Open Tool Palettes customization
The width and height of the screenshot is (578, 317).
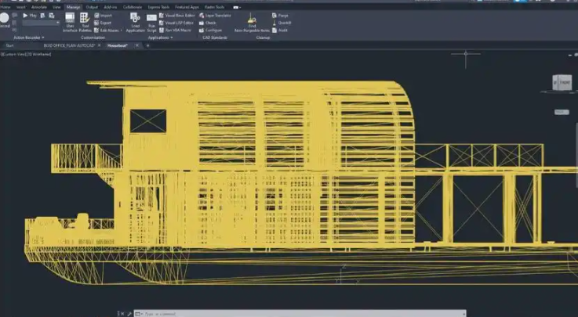(x=85, y=23)
